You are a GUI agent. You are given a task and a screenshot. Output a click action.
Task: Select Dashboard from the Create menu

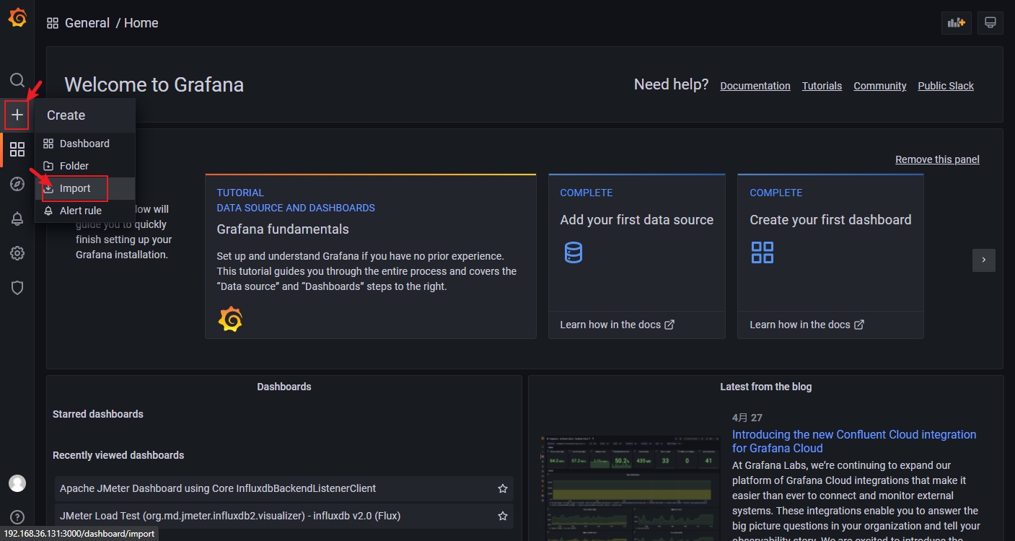85,144
